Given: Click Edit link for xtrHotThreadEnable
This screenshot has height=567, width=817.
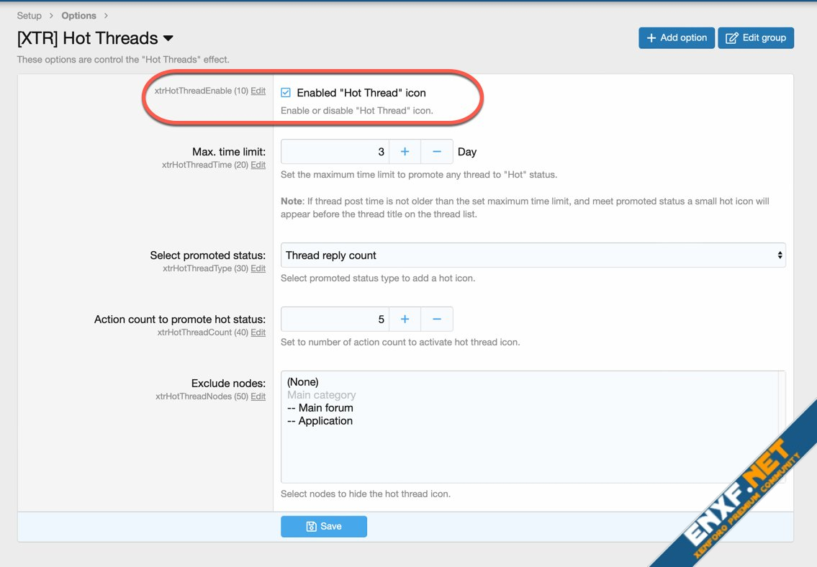Looking at the screenshot, I should tap(258, 91).
